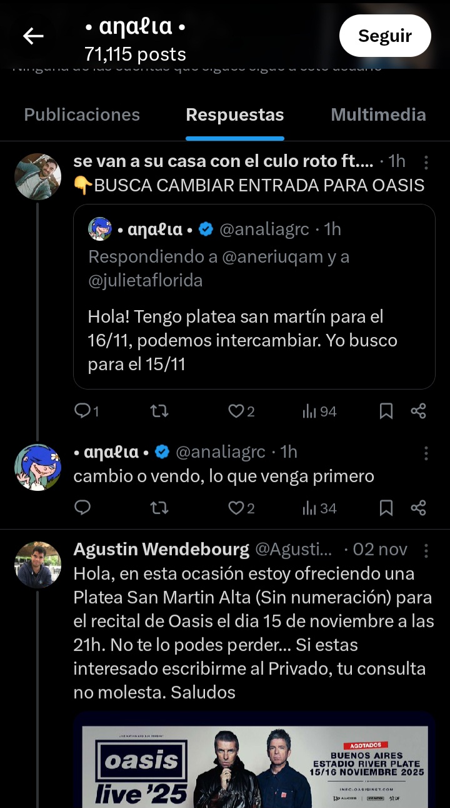Like the BUSCA CAMBIAR ENTRADA post

pos(236,411)
